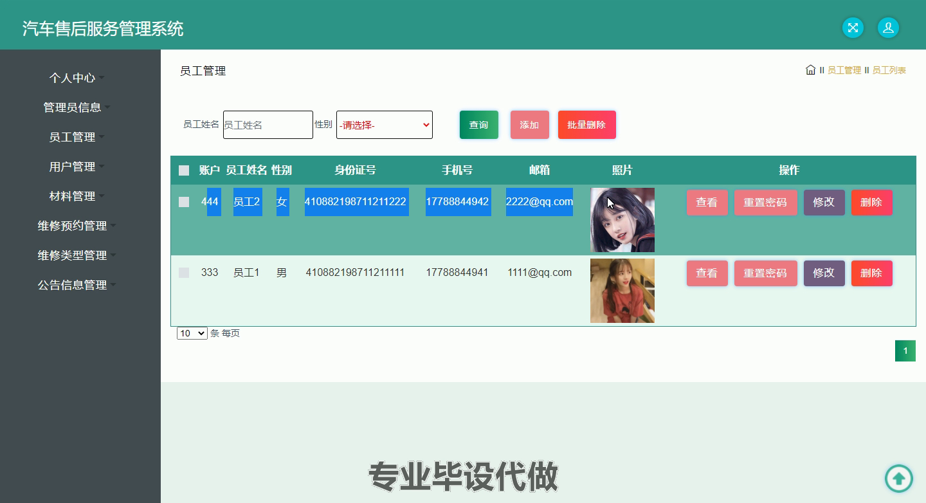The image size is (926, 503).
Task: Expand the 维修类型管理 sidebar menu
Action: (77, 255)
